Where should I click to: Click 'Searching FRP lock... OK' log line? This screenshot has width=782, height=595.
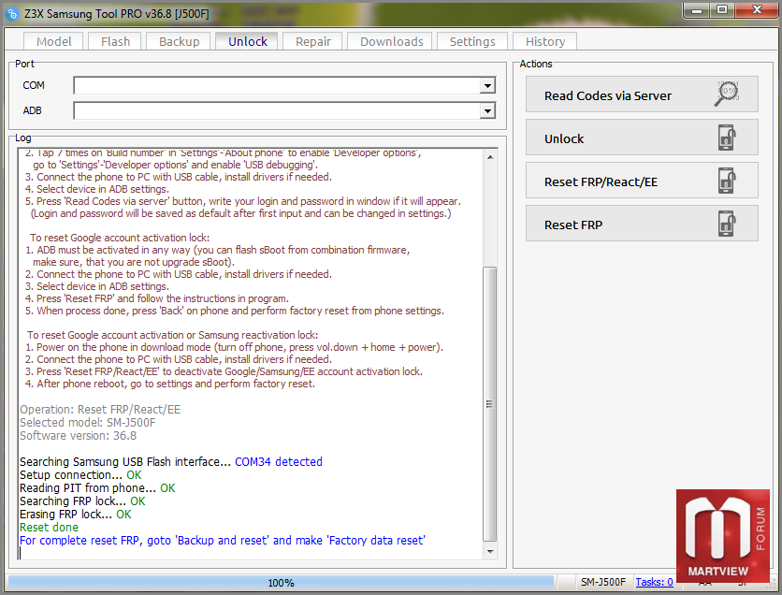pos(82,501)
